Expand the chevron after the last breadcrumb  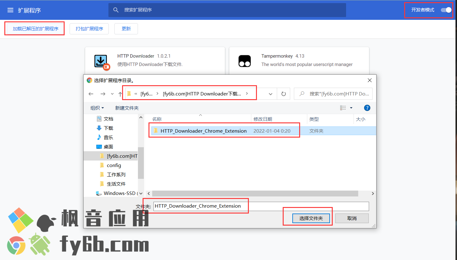(247, 94)
